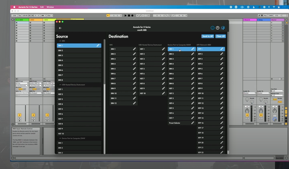Click pencil icon next to Preset Selector
289x169 pixels.
tap(192, 123)
